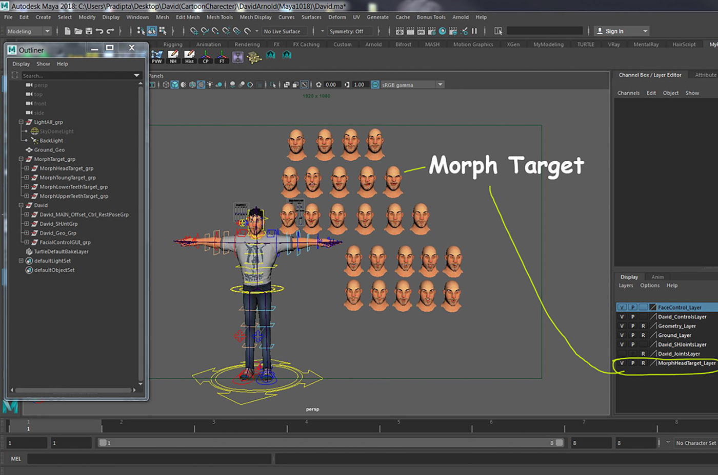
Task: Click the MEL command line input
Action: click(149, 459)
